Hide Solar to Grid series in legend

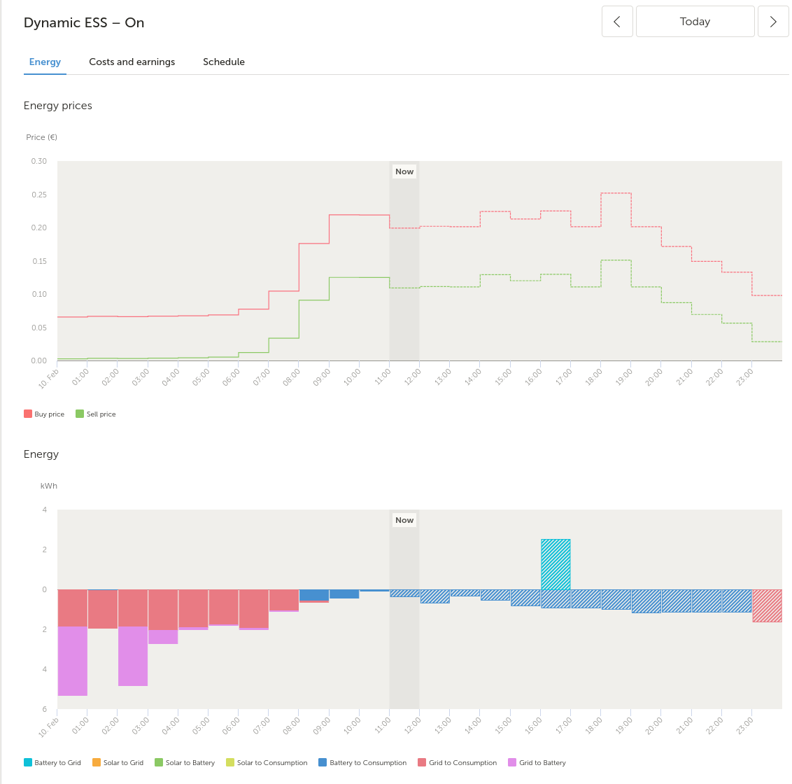(118, 763)
